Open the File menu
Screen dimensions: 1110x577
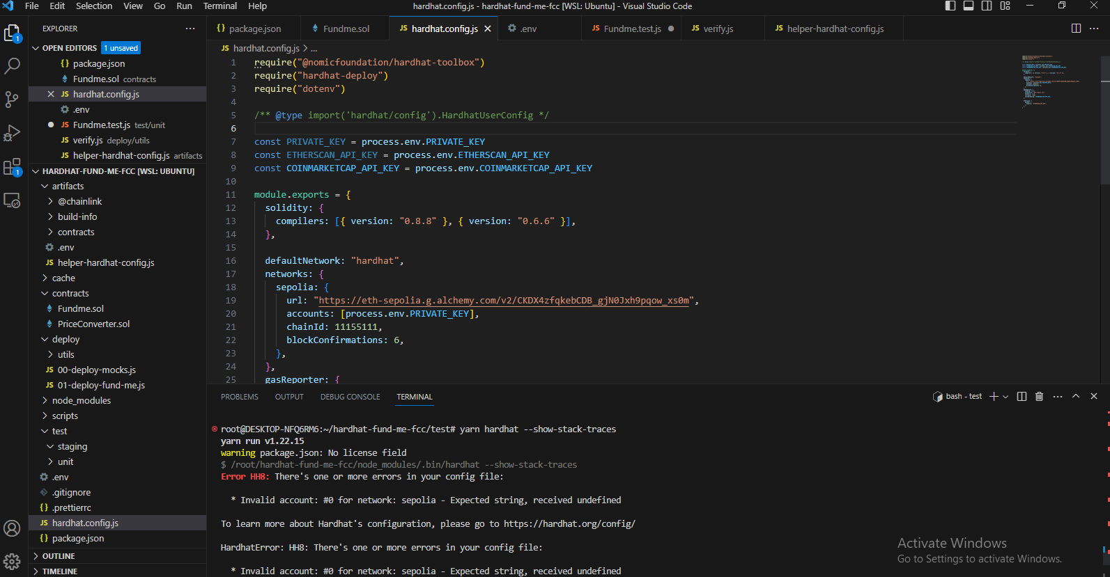point(32,6)
